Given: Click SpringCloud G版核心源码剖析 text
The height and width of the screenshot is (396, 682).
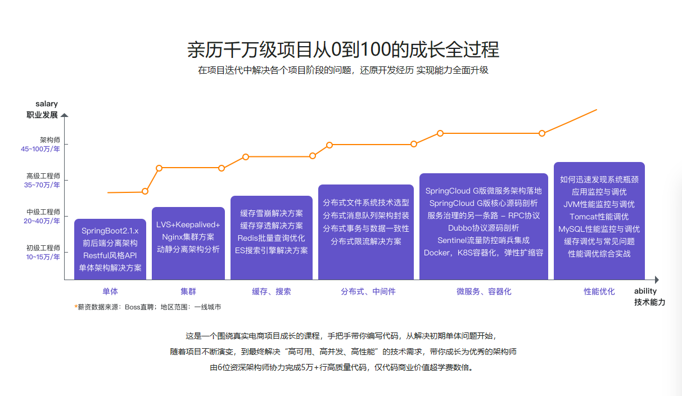Looking at the screenshot, I should [484, 203].
